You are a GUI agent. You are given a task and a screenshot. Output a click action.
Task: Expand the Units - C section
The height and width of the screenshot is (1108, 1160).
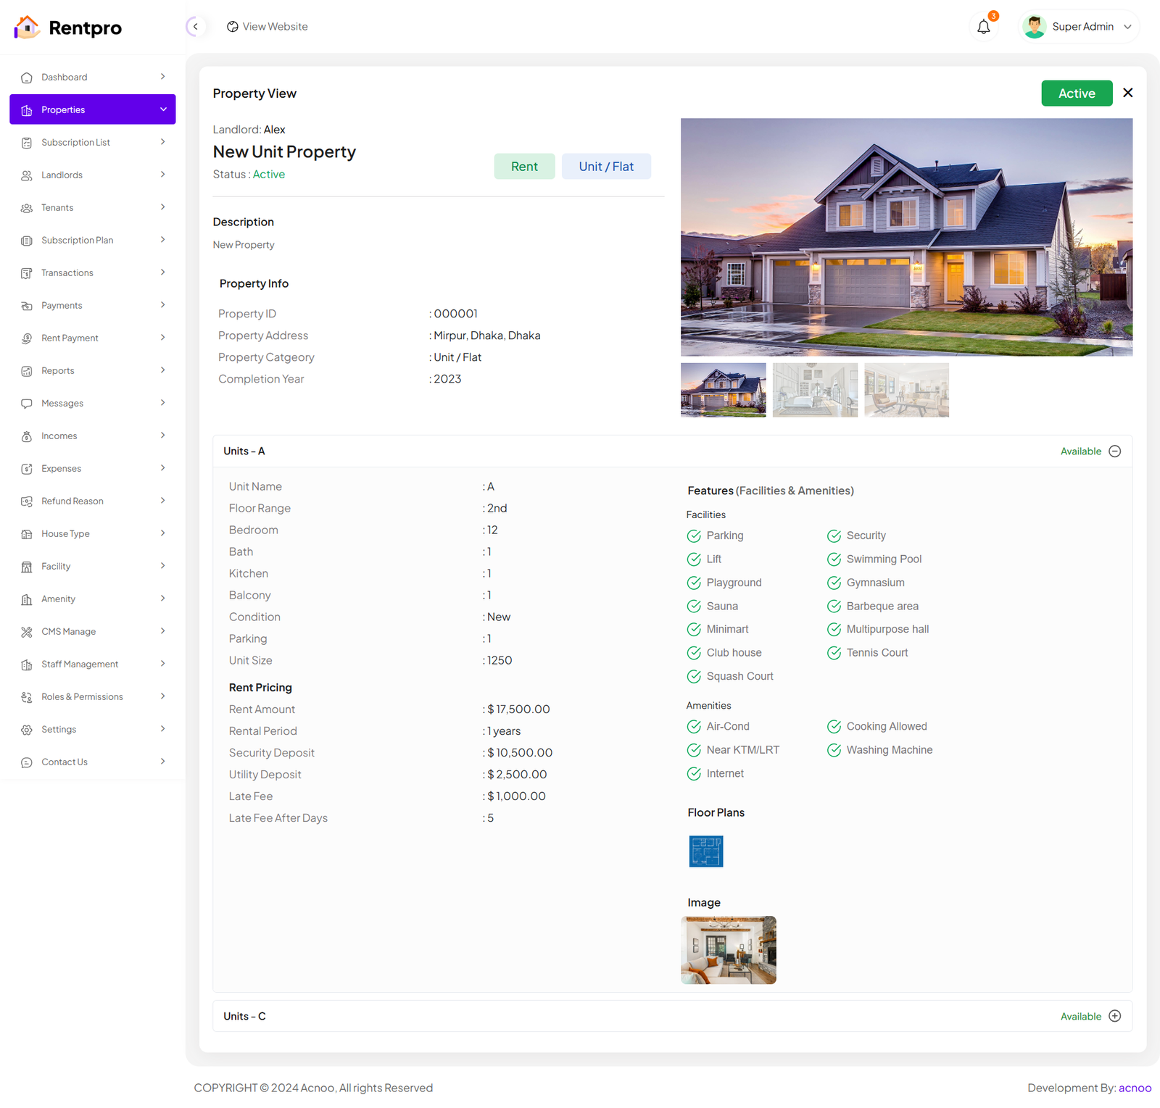tap(1115, 1016)
